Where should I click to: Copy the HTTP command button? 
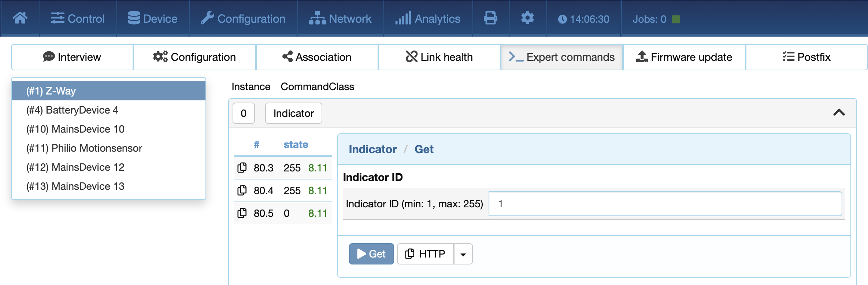click(425, 254)
